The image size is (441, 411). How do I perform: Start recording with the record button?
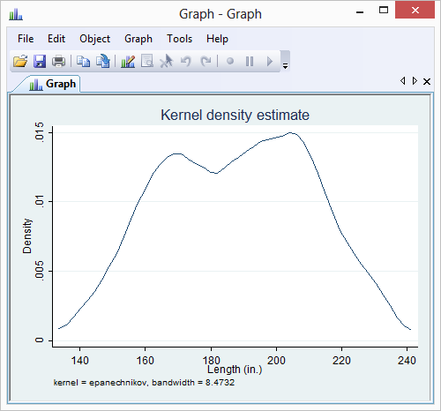pos(230,61)
